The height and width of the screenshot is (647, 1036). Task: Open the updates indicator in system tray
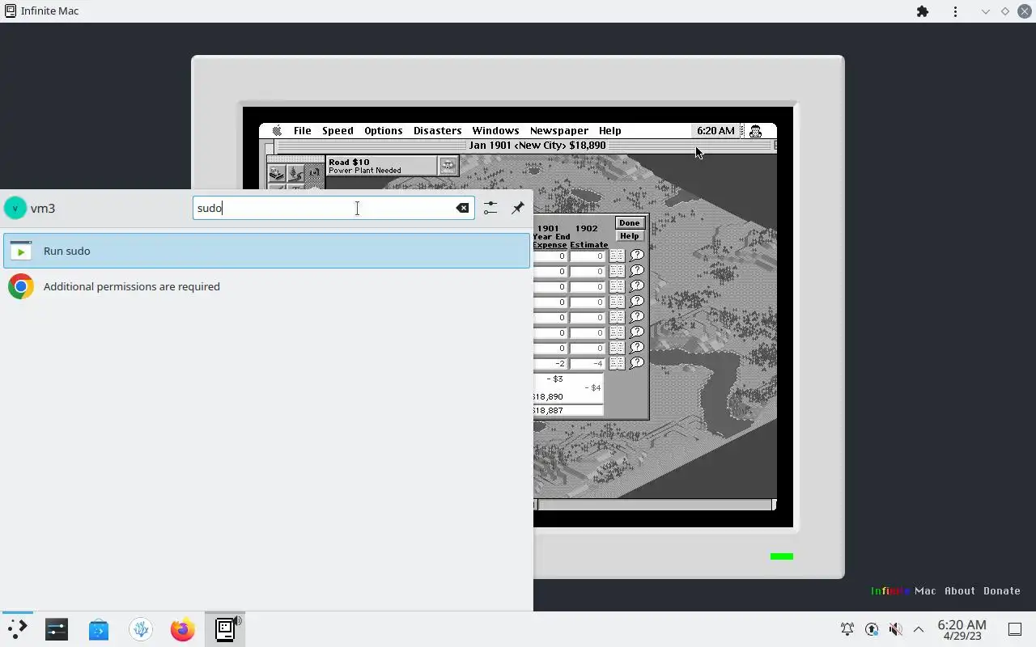[x=872, y=629]
